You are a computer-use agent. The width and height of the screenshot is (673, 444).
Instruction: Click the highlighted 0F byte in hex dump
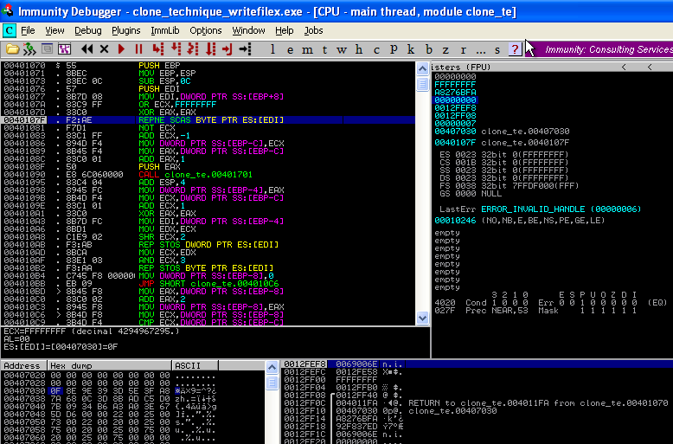55,390
